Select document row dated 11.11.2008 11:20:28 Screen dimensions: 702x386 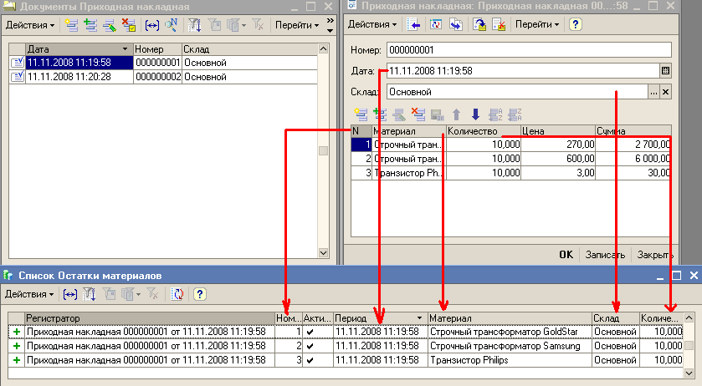(163, 77)
